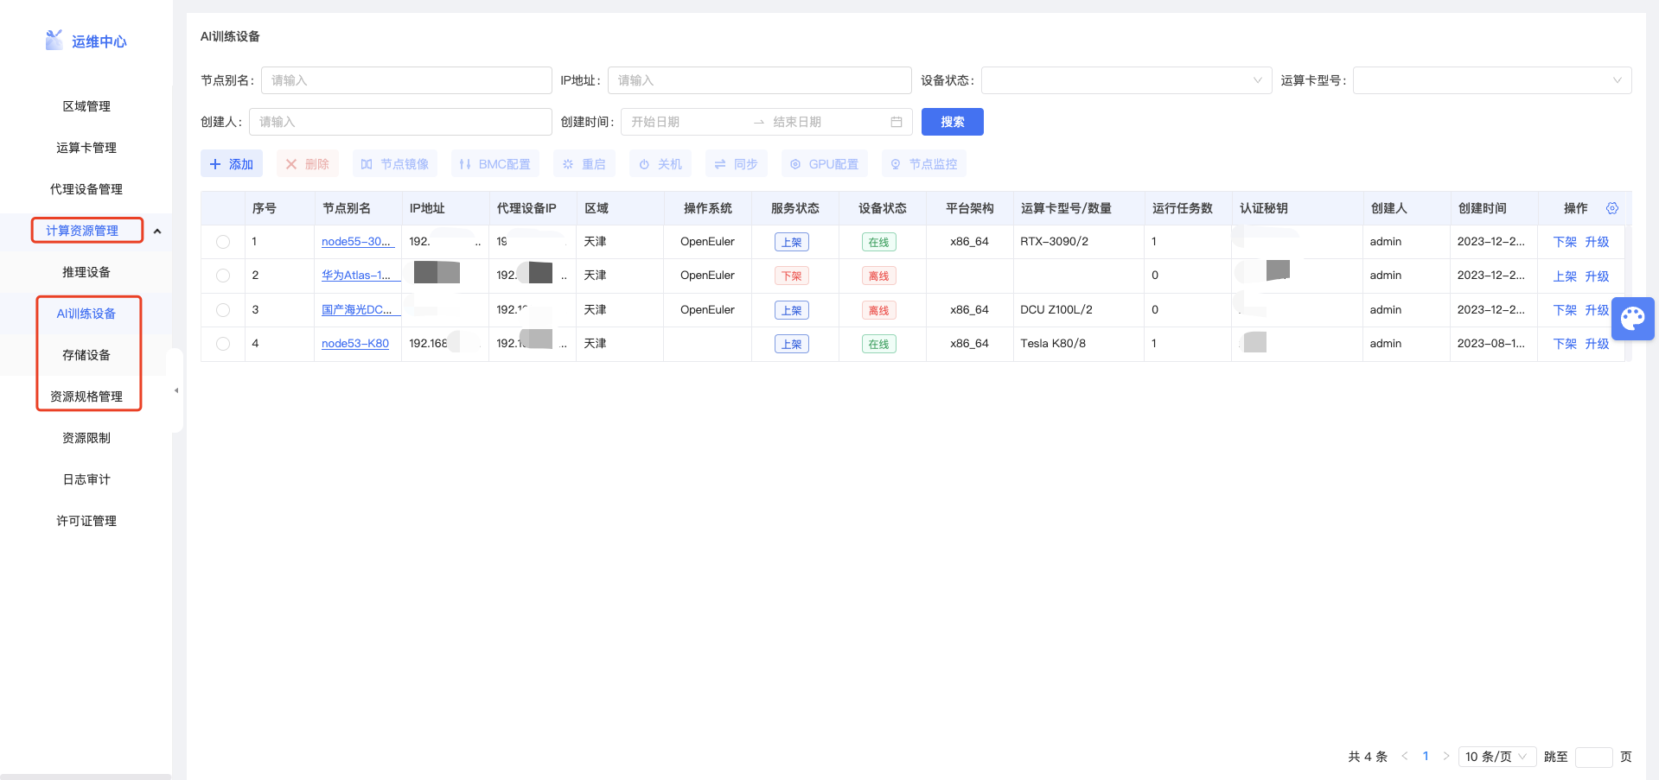Open 推理设备 submenu item
This screenshot has width=1659, height=780.
(86, 272)
